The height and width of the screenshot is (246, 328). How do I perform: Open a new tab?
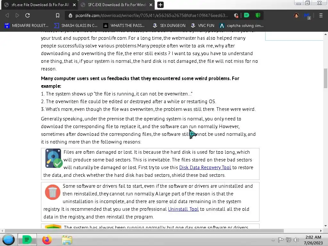pos(160,5)
